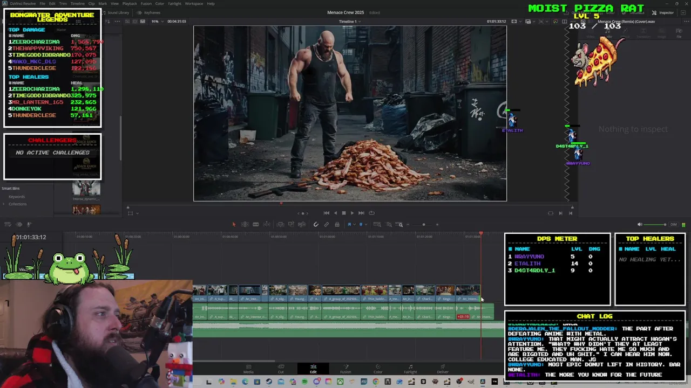Mute audio with the speaker icon

pyautogui.click(x=640, y=225)
